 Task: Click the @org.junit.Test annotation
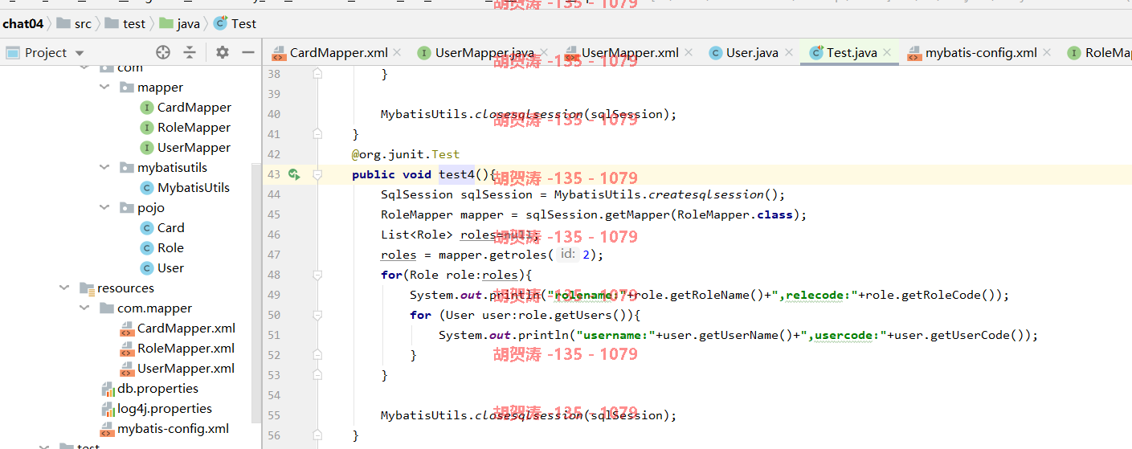pyautogui.click(x=406, y=154)
